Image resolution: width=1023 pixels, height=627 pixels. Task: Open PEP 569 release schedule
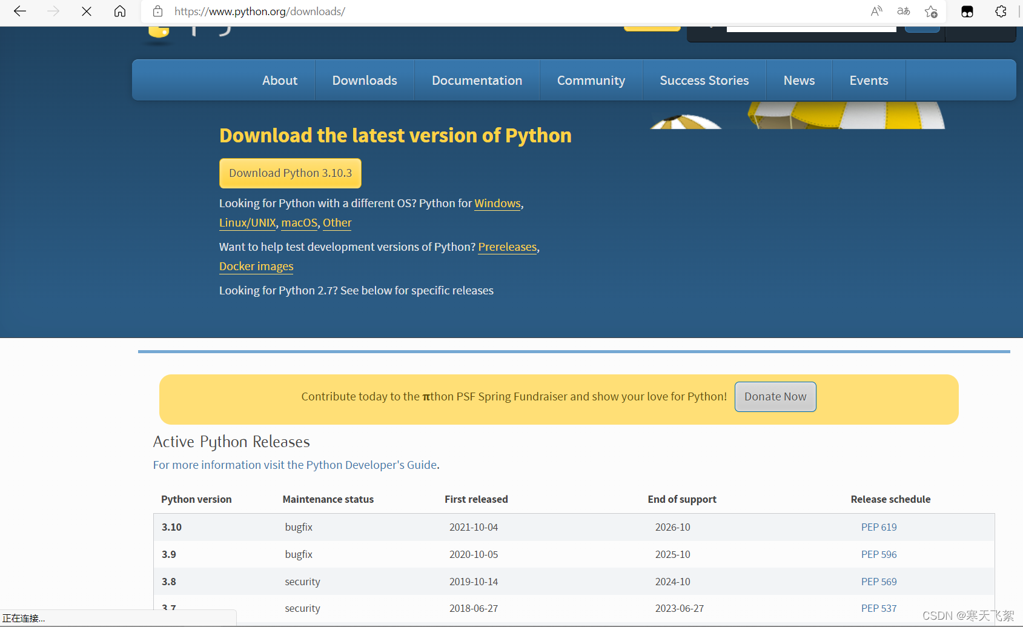click(x=879, y=582)
